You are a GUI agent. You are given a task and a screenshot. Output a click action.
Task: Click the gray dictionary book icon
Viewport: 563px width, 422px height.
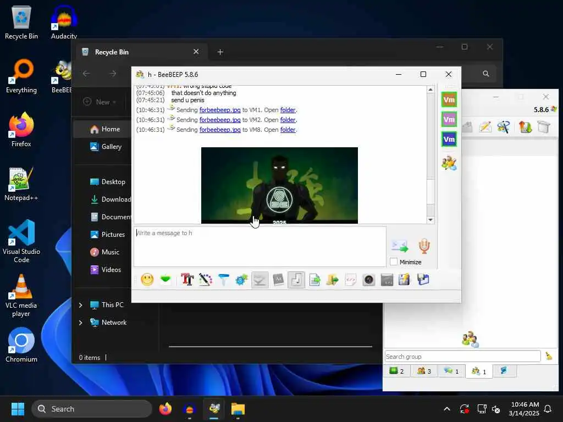pos(278,280)
